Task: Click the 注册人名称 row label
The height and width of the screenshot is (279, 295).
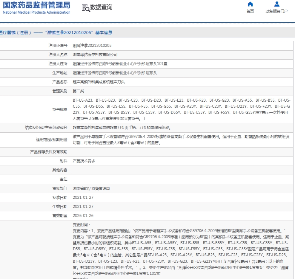Action: click(x=58, y=55)
